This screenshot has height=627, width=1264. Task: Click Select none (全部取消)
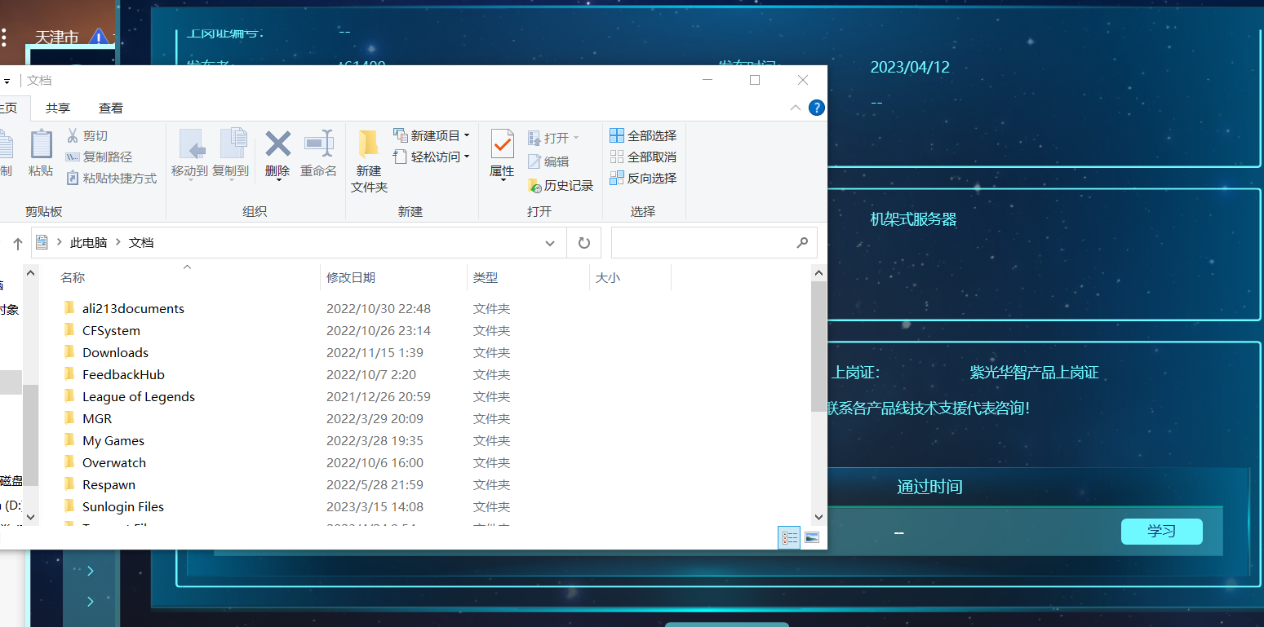point(643,157)
